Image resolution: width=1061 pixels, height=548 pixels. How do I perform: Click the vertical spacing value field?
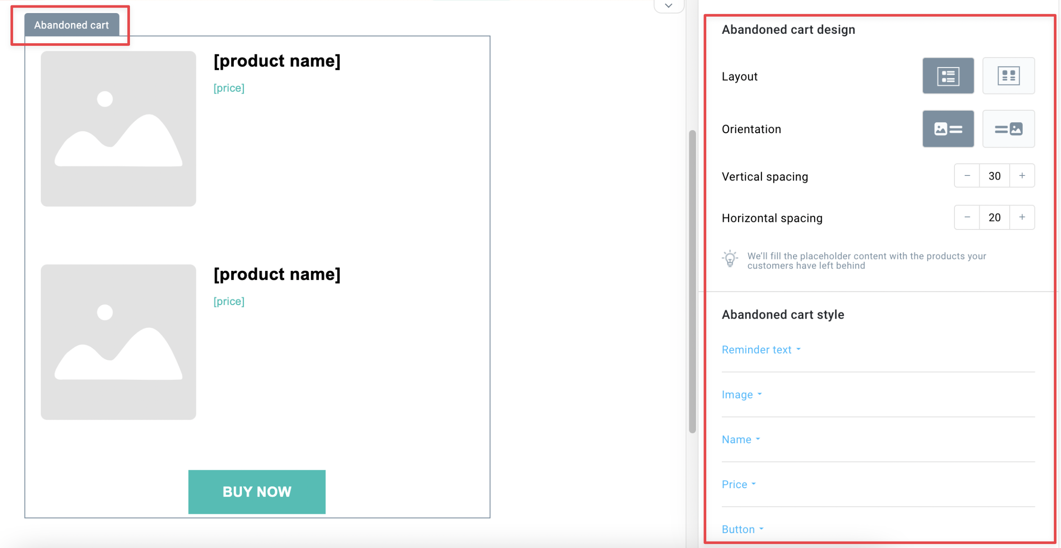click(x=994, y=175)
